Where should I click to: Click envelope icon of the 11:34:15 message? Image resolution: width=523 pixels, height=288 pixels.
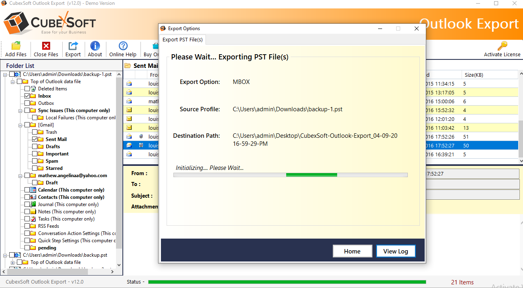tap(129, 84)
